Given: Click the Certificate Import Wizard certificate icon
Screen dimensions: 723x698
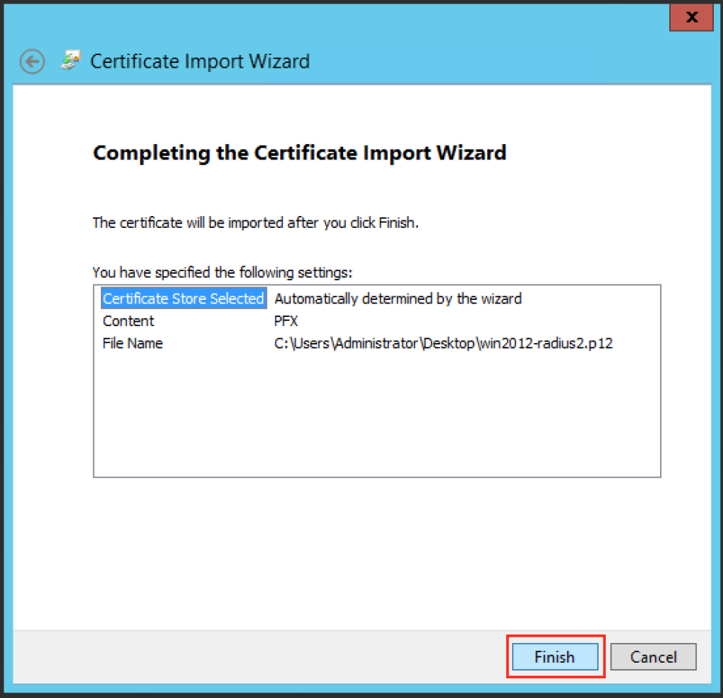Looking at the screenshot, I should click(x=71, y=61).
